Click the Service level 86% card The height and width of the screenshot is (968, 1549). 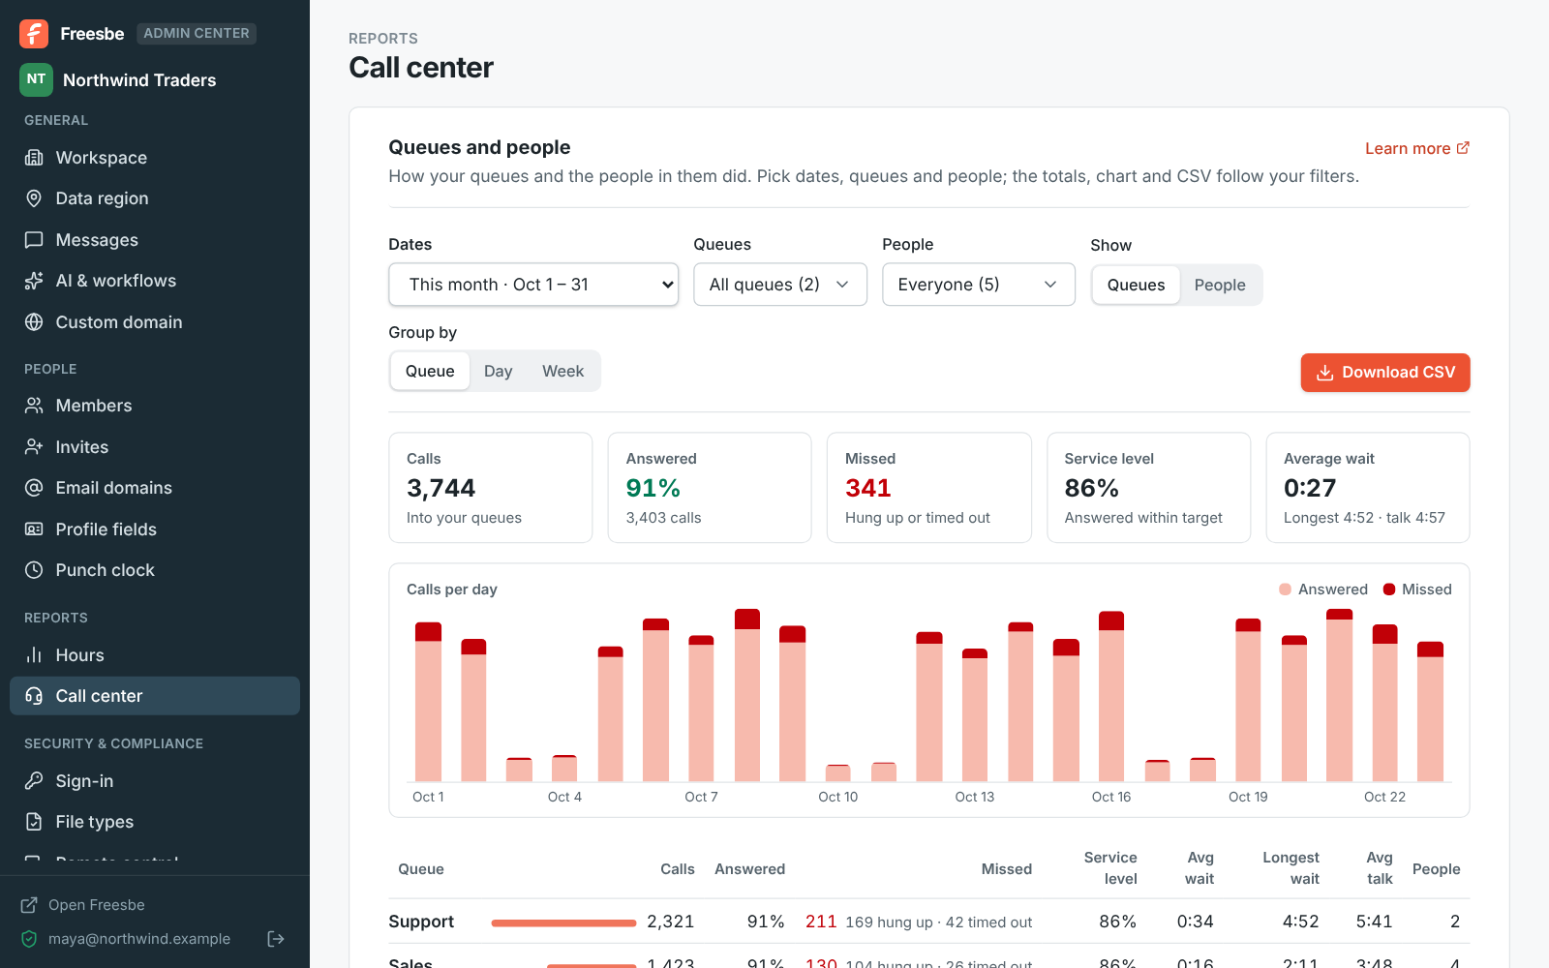click(1149, 488)
